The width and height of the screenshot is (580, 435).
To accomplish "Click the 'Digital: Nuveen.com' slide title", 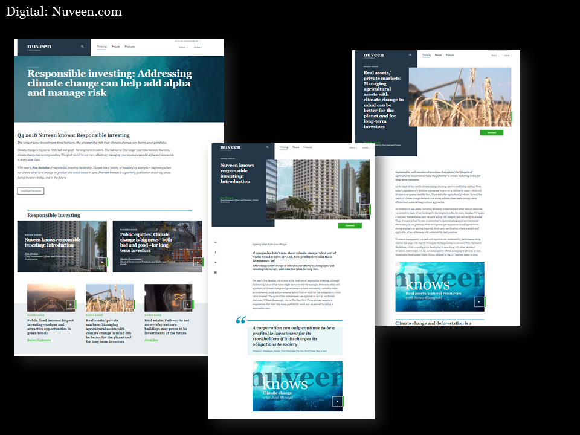I will (64, 11).
